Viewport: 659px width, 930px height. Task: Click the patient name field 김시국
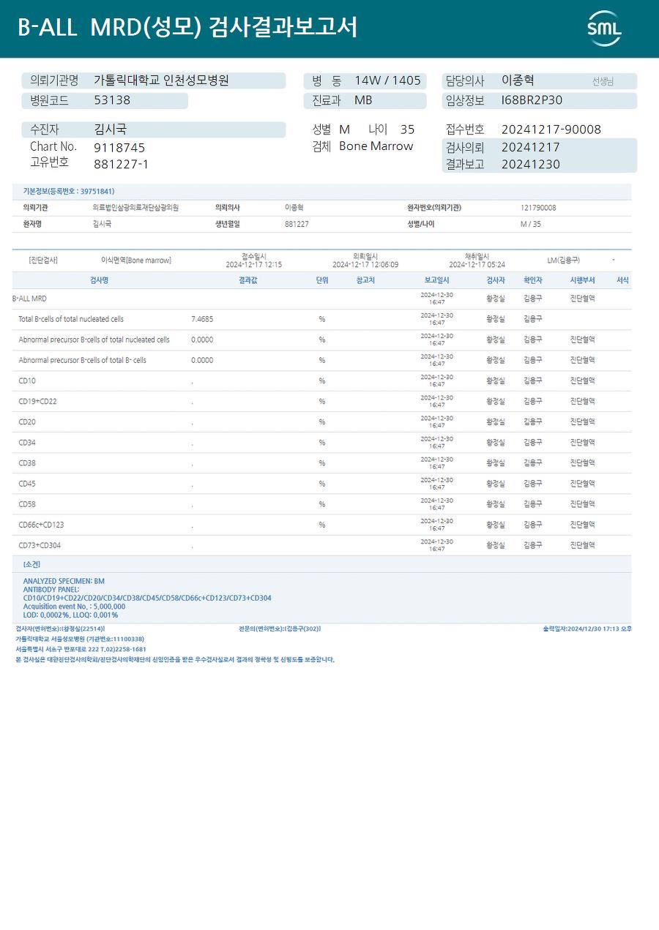click(x=154, y=130)
